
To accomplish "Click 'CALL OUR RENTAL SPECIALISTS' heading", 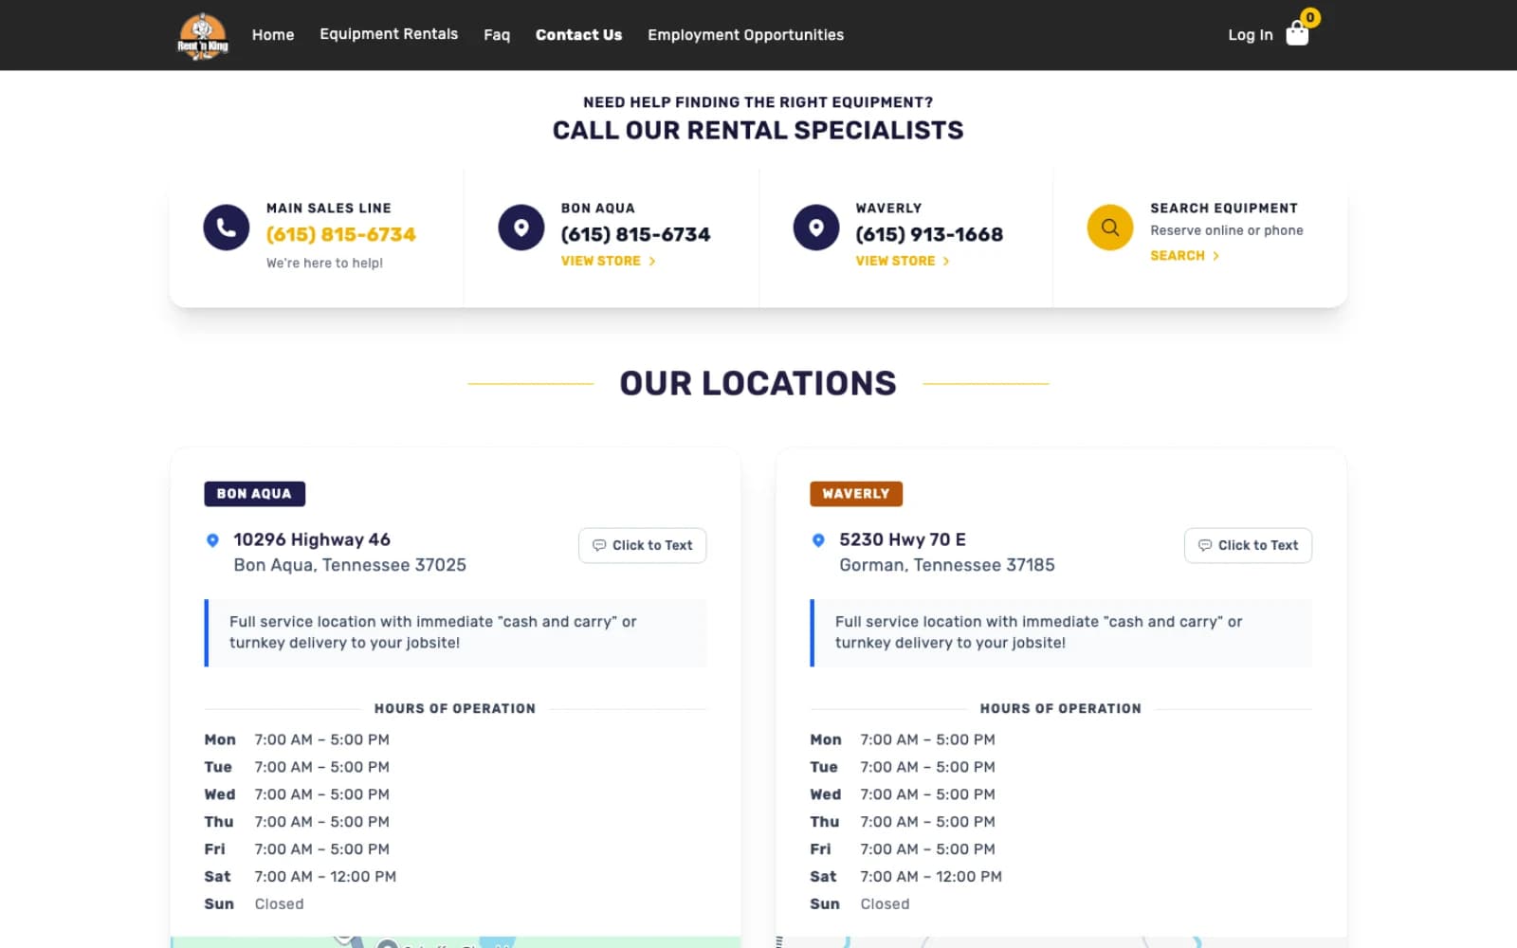I will pyautogui.click(x=758, y=130).
